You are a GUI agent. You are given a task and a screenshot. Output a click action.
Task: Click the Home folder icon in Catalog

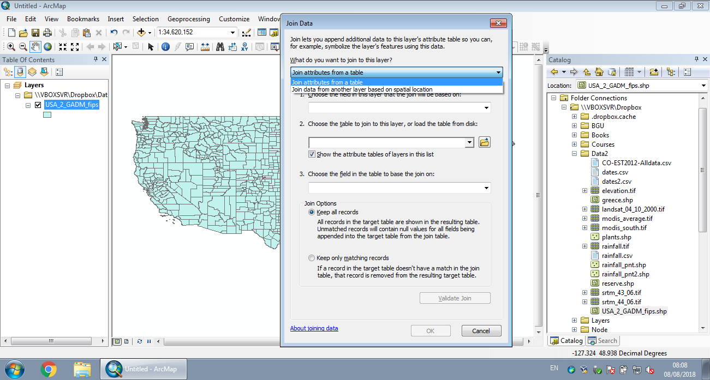(599, 71)
